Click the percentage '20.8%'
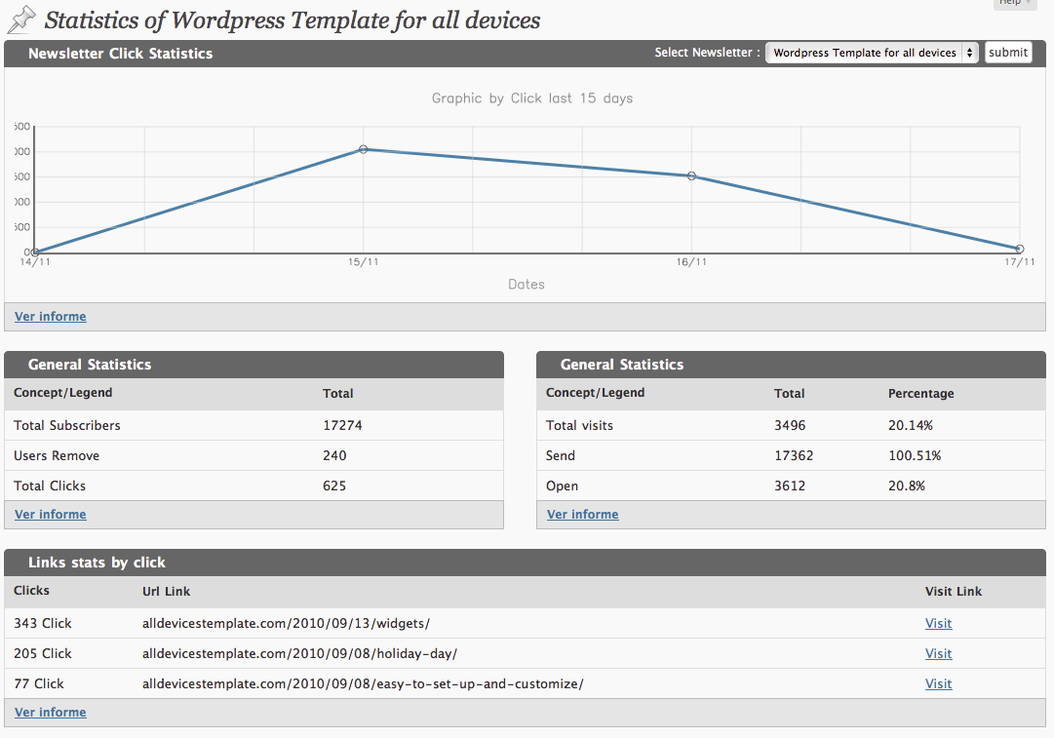The height and width of the screenshot is (738, 1054). [906, 486]
